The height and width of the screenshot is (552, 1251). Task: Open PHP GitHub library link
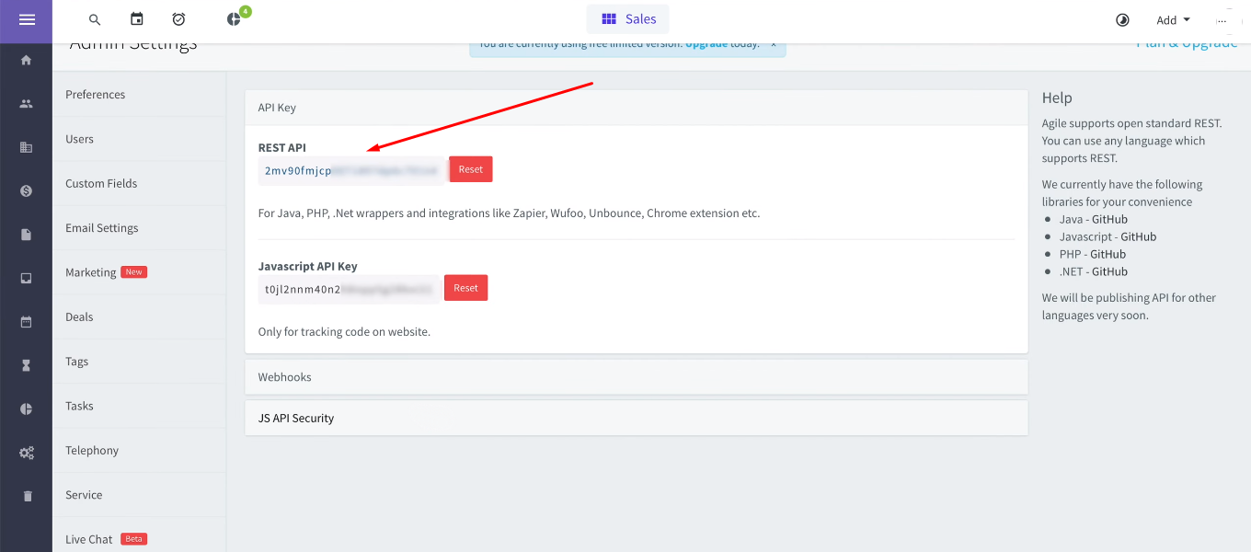1108,254
